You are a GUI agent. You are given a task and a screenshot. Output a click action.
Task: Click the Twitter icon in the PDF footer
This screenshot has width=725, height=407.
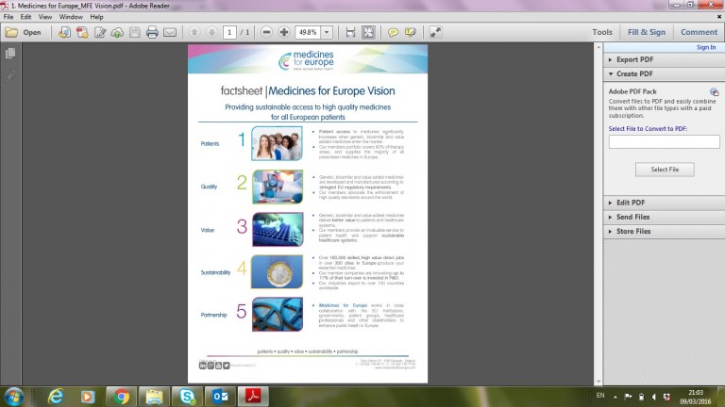tap(227, 366)
